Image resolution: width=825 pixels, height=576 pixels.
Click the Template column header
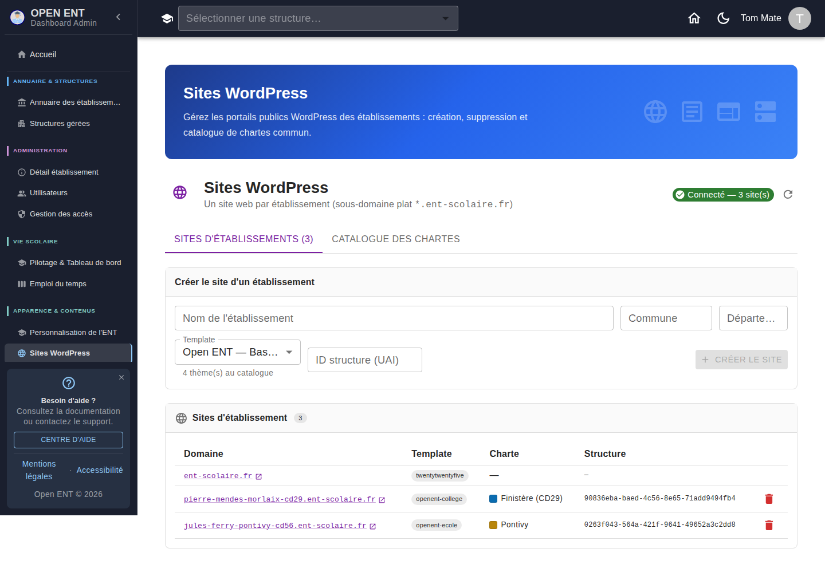pyautogui.click(x=431, y=454)
